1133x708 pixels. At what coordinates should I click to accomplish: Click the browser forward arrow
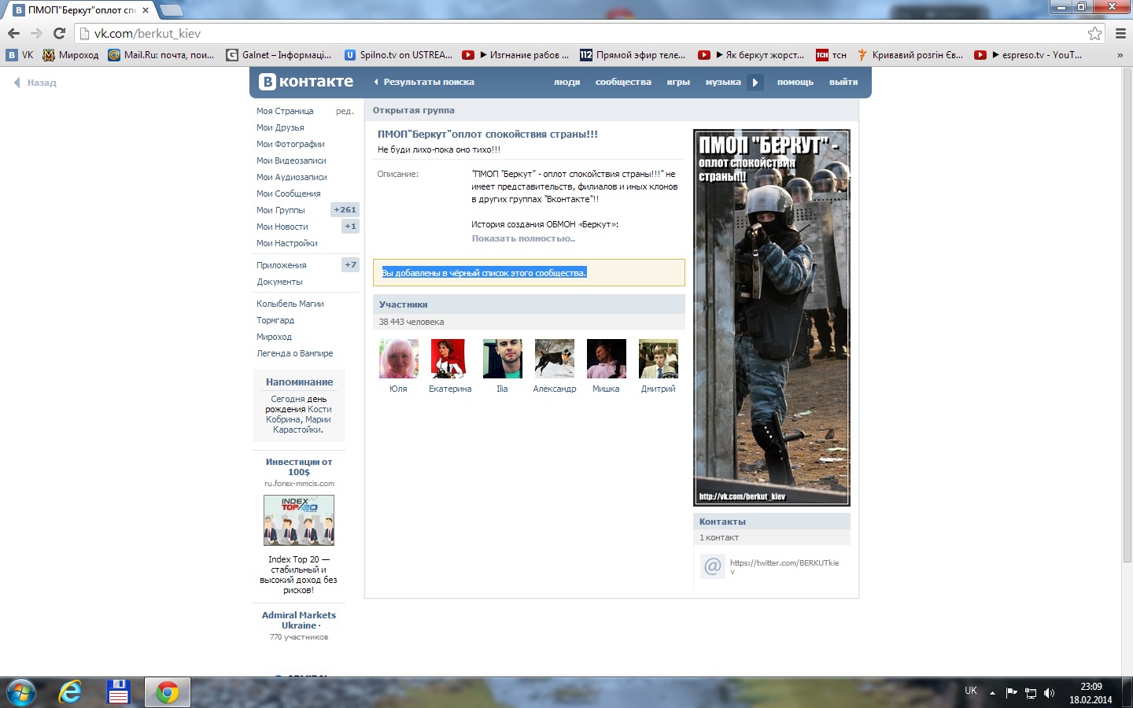point(36,33)
